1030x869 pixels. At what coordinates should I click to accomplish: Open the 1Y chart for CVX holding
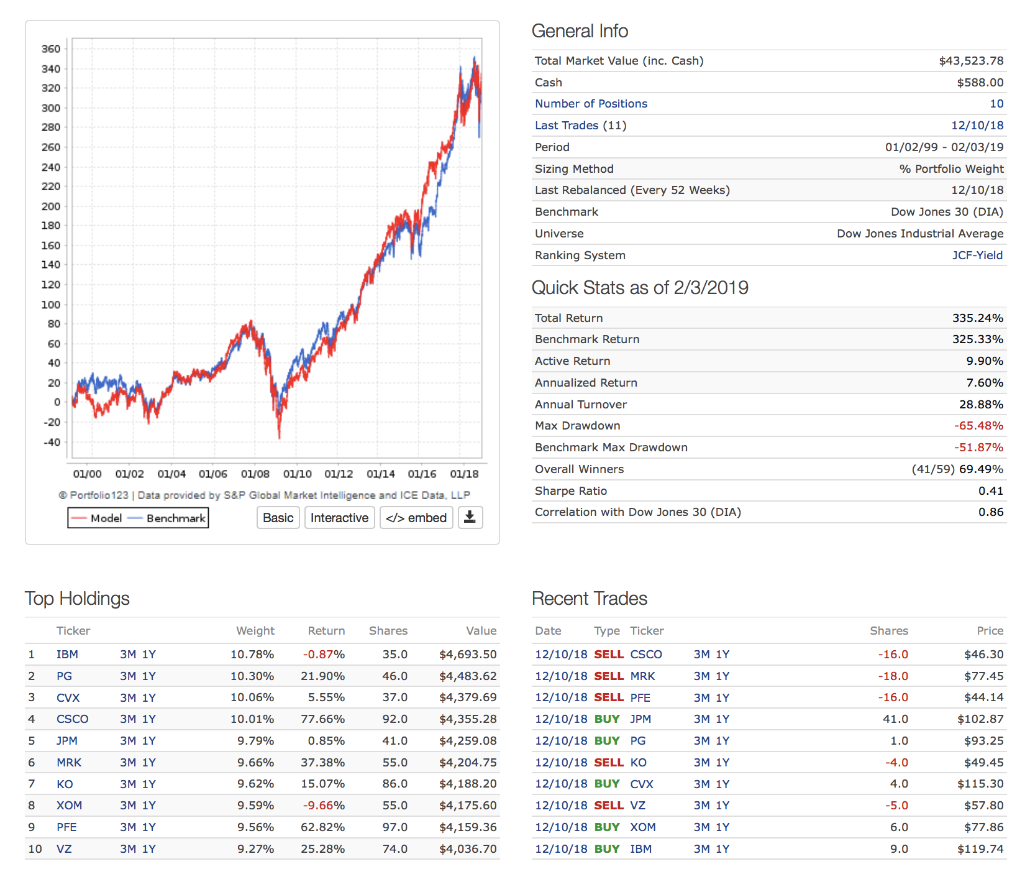tap(149, 698)
